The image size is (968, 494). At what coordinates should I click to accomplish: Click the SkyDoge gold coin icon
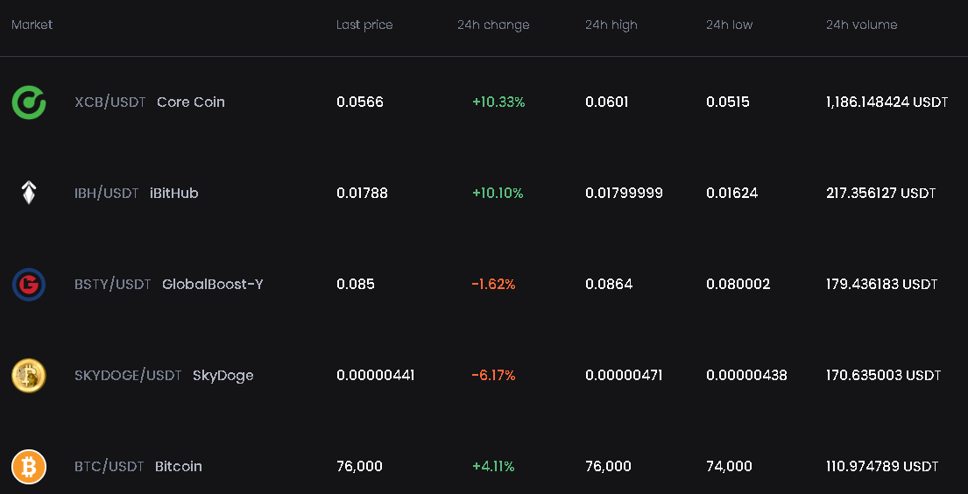pos(29,375)
